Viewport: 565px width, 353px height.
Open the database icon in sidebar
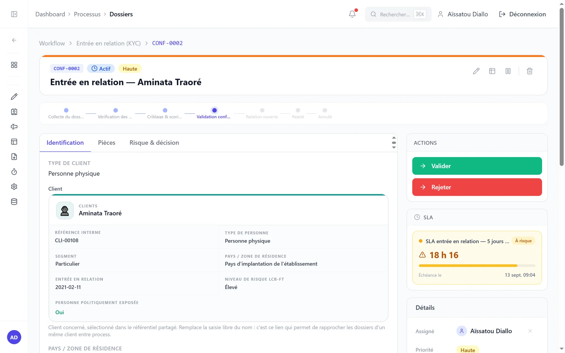click(14, 202)
